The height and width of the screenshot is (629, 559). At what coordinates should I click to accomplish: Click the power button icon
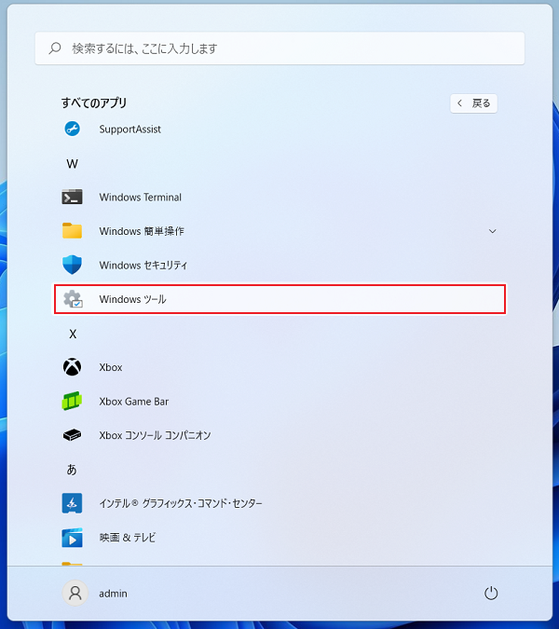pos(491,594)
